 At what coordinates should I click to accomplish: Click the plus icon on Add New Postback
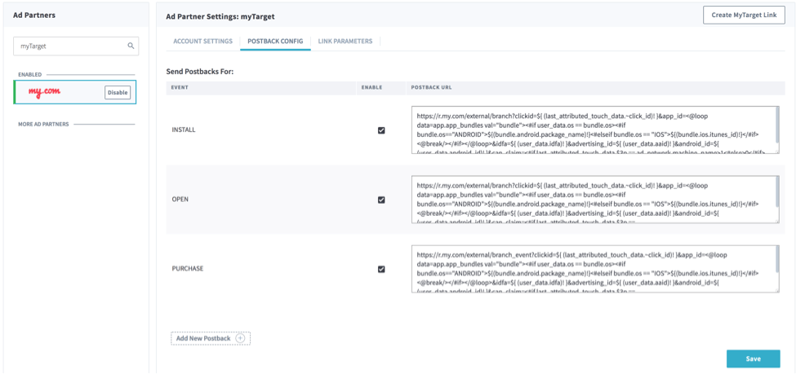click(x=240, y=338)
